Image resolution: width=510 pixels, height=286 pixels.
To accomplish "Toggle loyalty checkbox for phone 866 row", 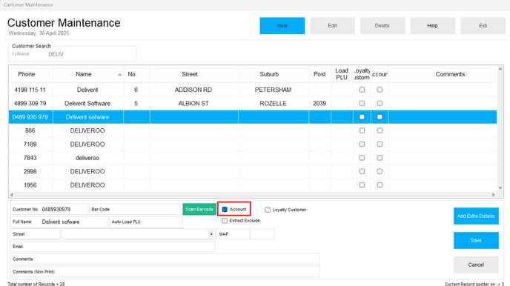I will click(362, 130).
